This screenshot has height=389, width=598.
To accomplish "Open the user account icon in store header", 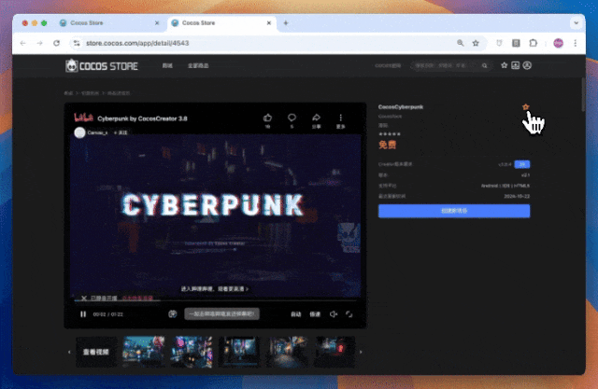I will coord(527,65).
